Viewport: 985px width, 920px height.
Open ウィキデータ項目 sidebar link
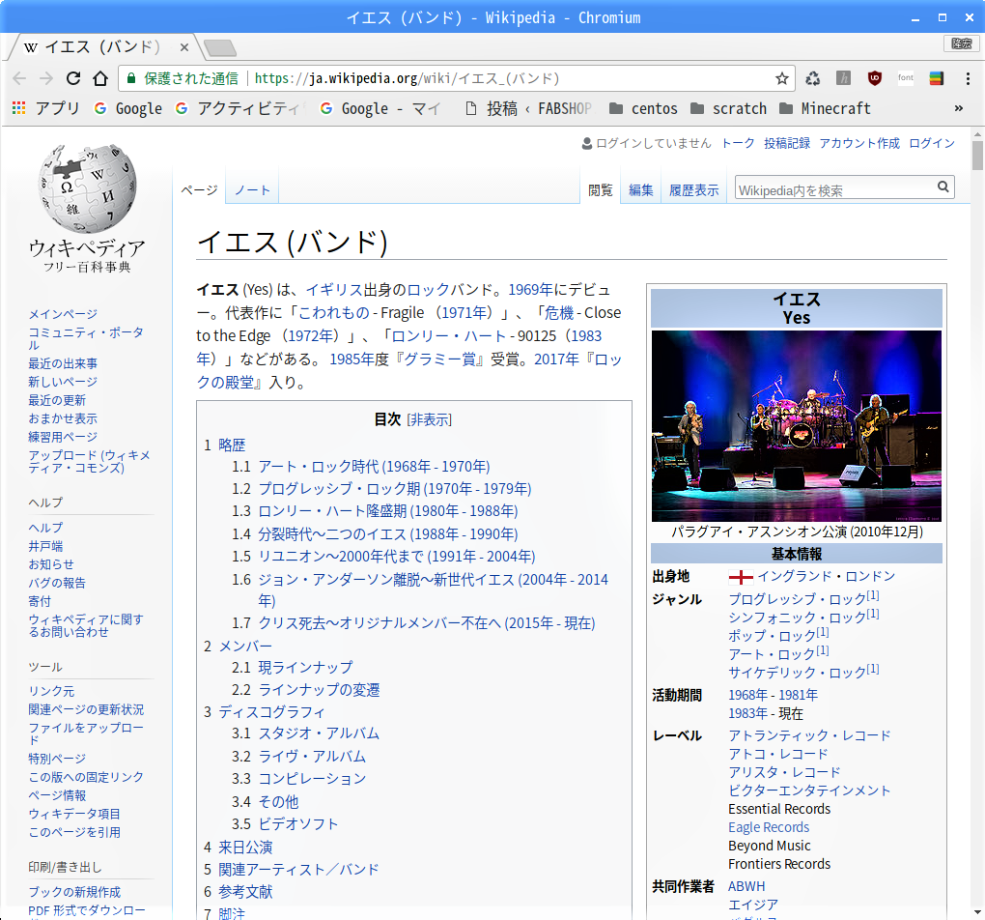tap(74, 814)
